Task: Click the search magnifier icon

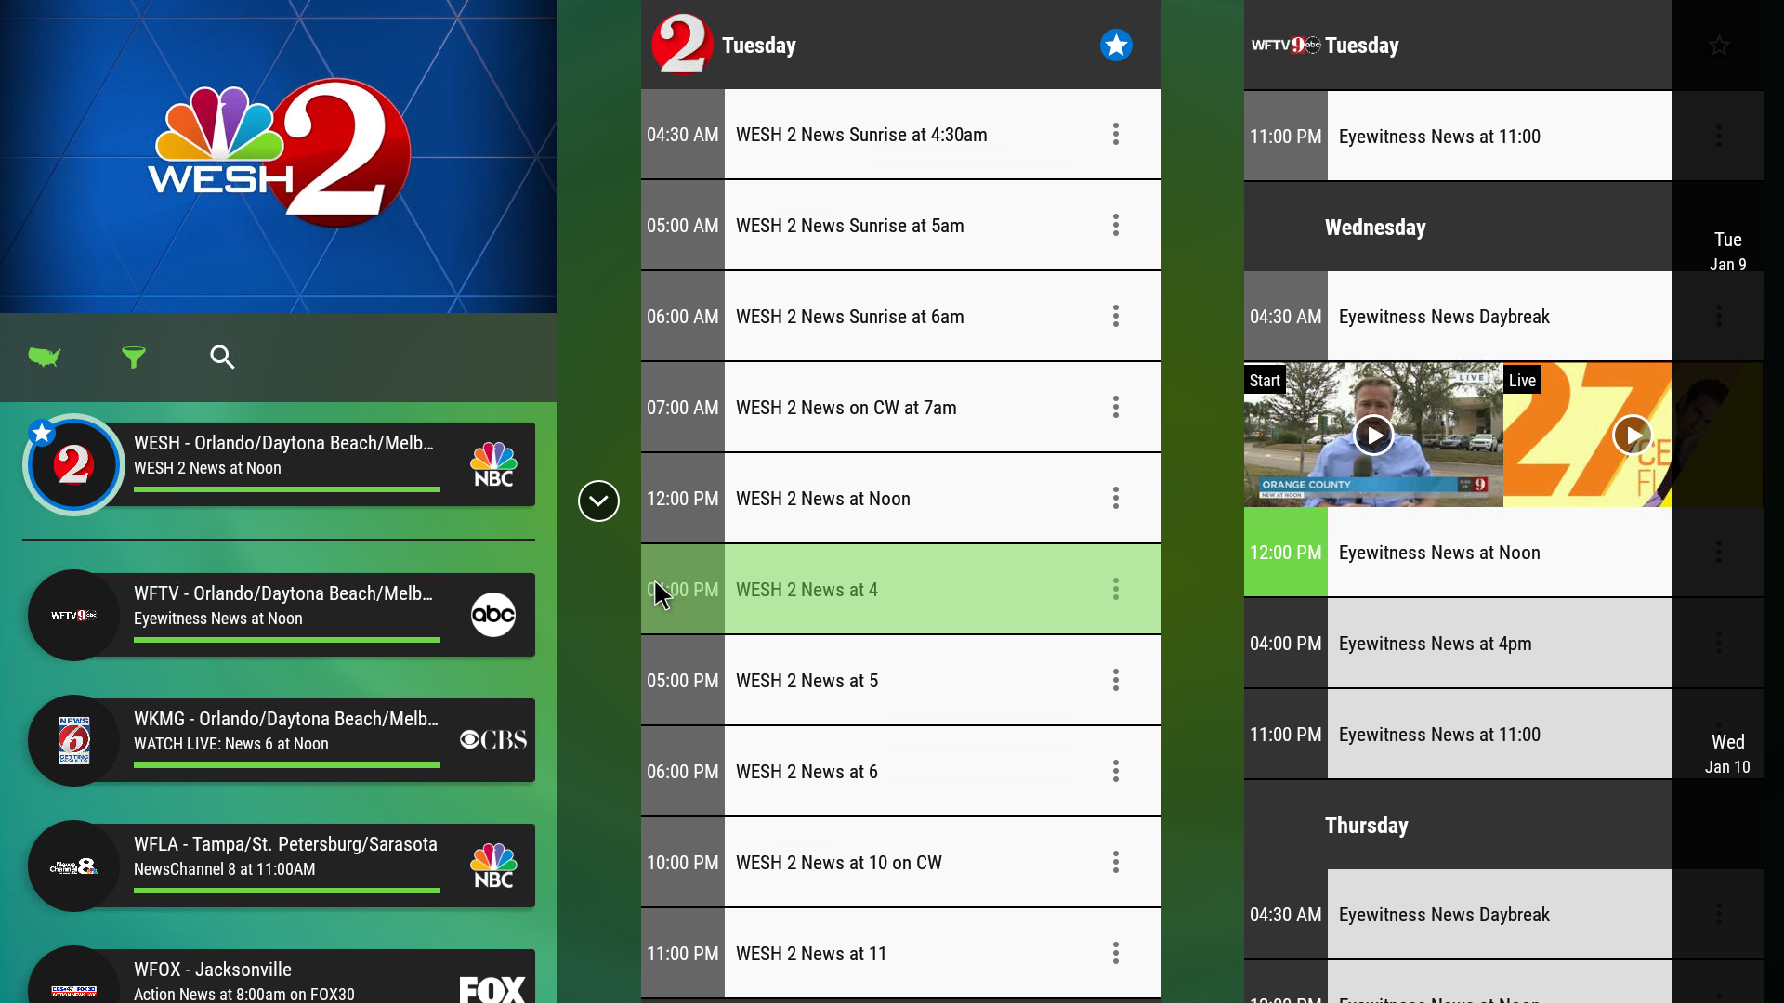Action: [x=222, y=357]
